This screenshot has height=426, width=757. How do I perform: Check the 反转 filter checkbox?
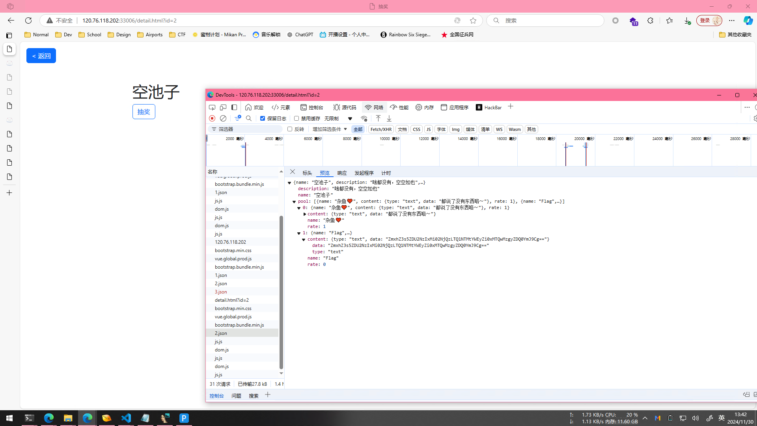290,129
